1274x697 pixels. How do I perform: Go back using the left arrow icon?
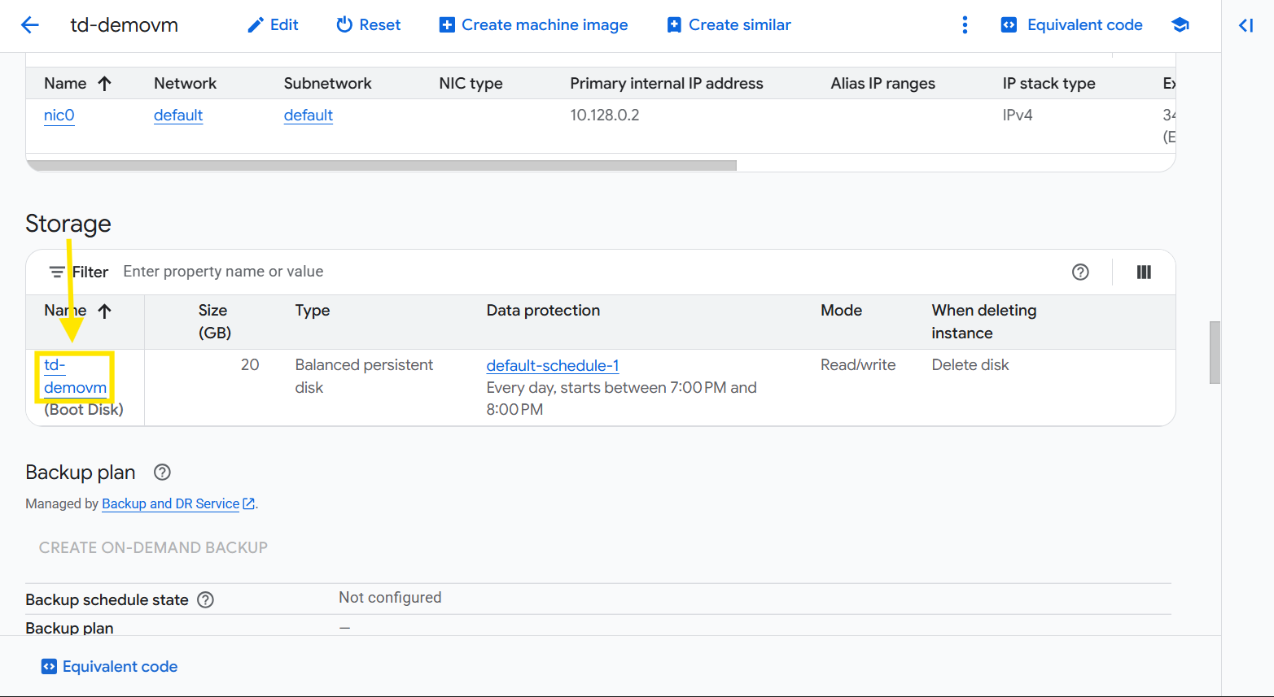(30, 25)
